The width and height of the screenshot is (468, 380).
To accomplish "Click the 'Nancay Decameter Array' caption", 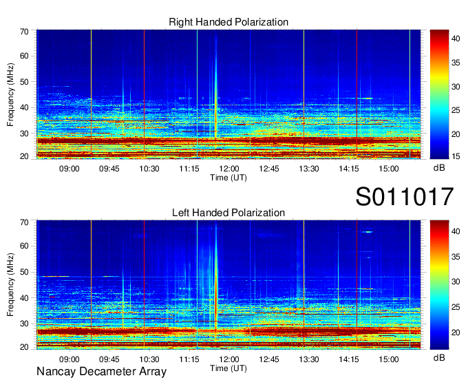I will tap(101, 372).
